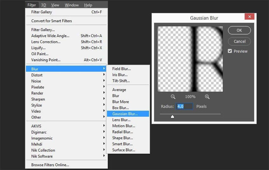Click the Radius slider handle
269x170 pixels.
pos(172,116)
